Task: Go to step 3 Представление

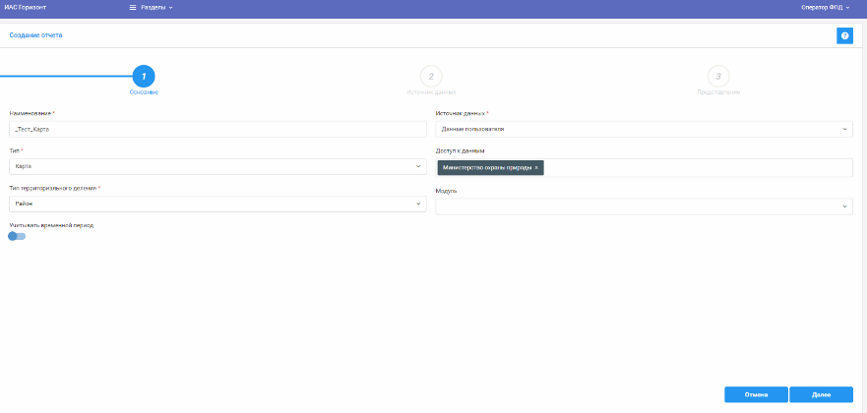Action: [718, 76]
